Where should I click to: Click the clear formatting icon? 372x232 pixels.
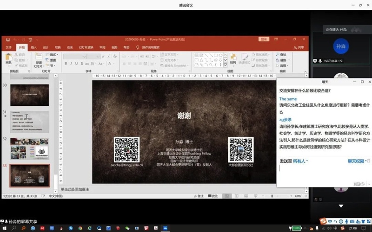coord(115,56)
